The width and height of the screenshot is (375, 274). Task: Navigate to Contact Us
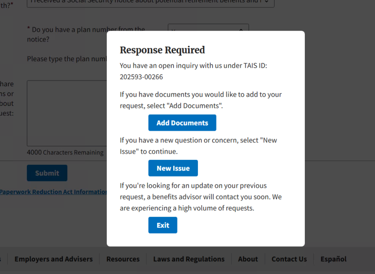point(289,259)
